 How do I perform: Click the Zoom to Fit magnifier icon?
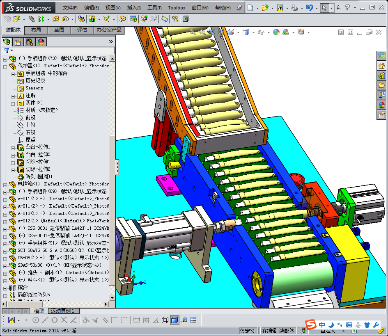point(193,32)
